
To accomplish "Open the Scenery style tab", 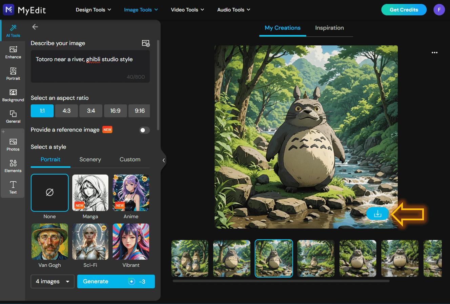I will [90, 159].
